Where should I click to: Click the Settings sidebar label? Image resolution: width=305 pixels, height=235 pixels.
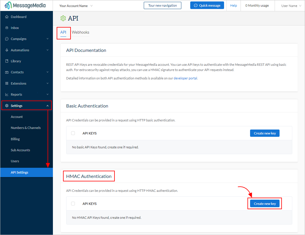16,105
